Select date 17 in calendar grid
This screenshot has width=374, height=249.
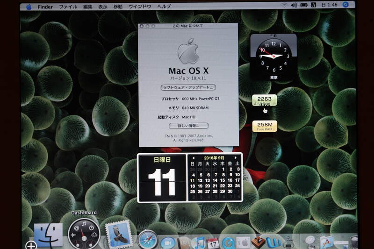(x=237, y=180)
